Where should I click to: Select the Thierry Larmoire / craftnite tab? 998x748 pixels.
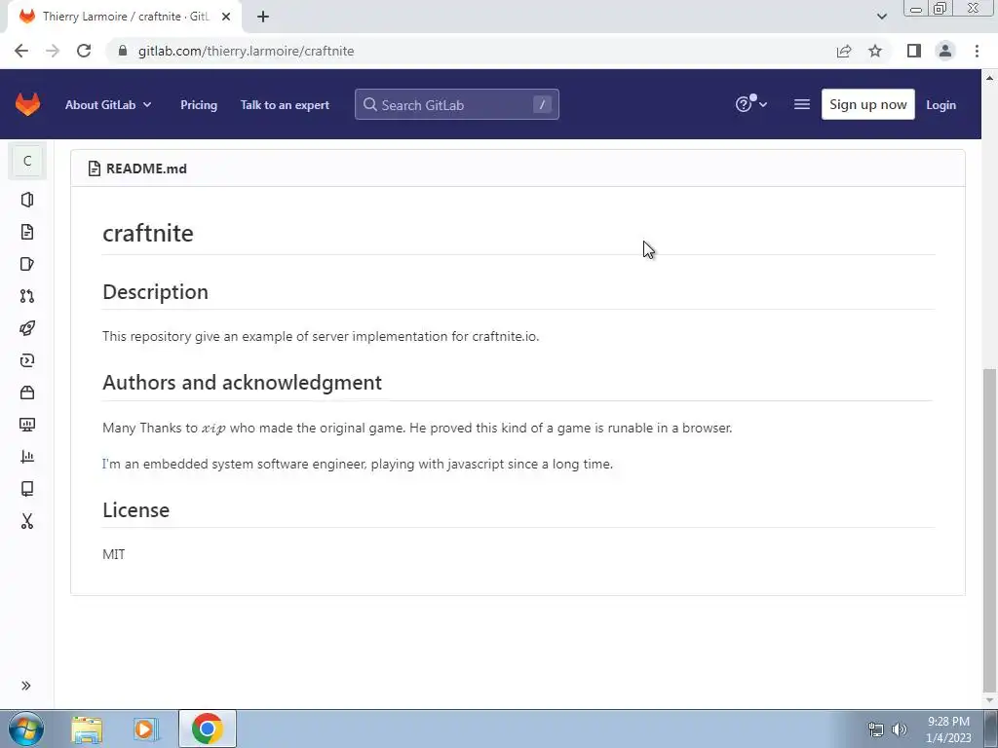(126, 17)
